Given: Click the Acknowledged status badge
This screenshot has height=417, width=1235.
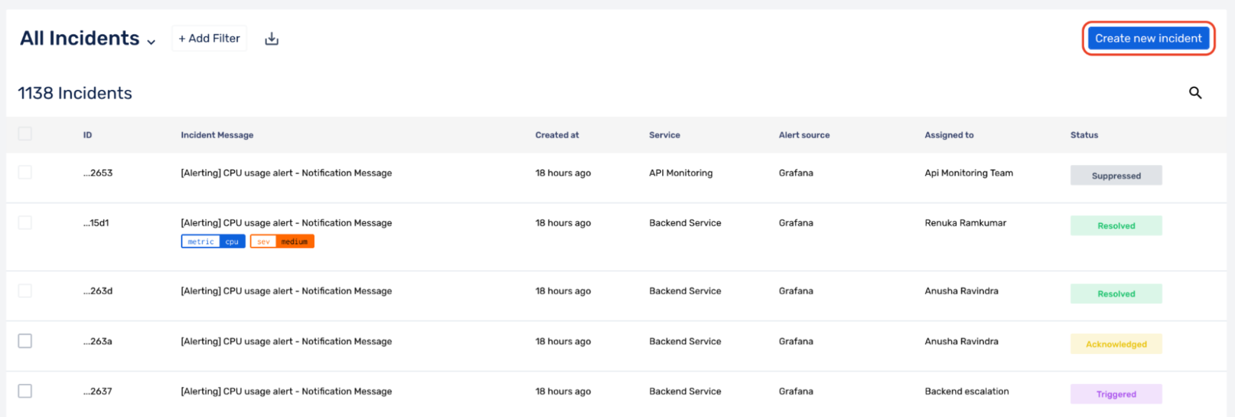Looking at the screenshot, I should click(1116, 344).
